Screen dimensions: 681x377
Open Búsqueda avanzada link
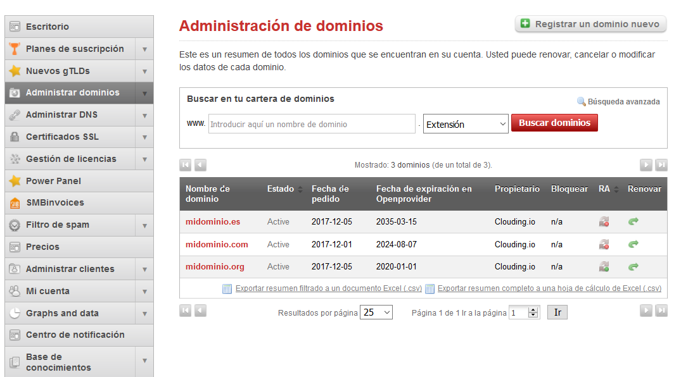[618, 101]
